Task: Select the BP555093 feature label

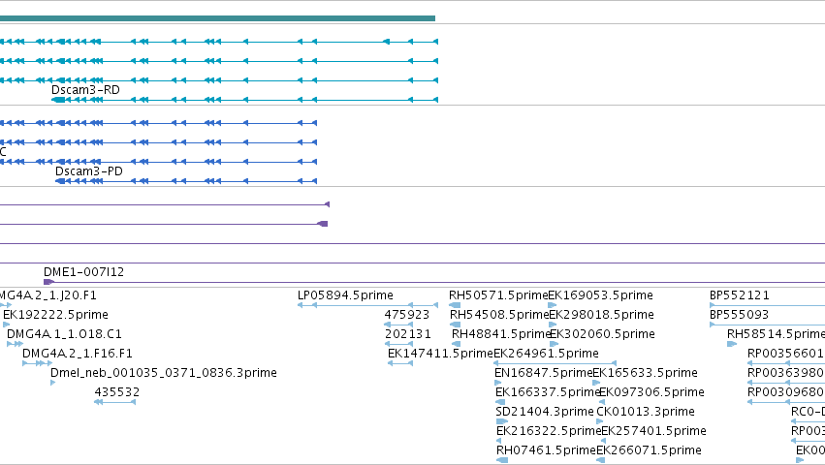Action: click(x=740, y=315)
